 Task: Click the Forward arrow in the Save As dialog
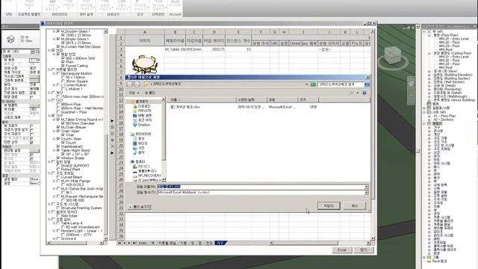[137, 84]
